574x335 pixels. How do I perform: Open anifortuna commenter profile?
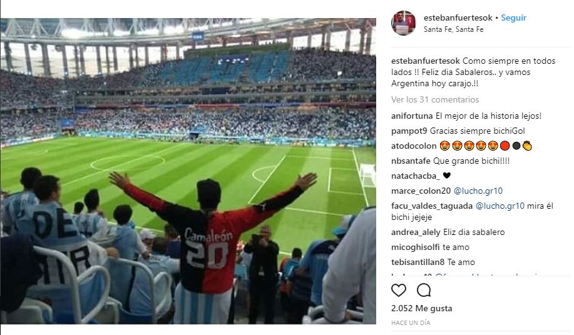412,116
